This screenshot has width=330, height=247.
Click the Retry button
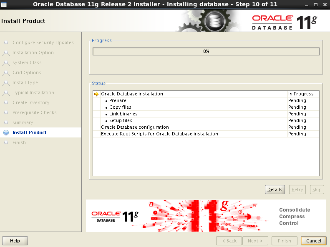click(297, 190)
